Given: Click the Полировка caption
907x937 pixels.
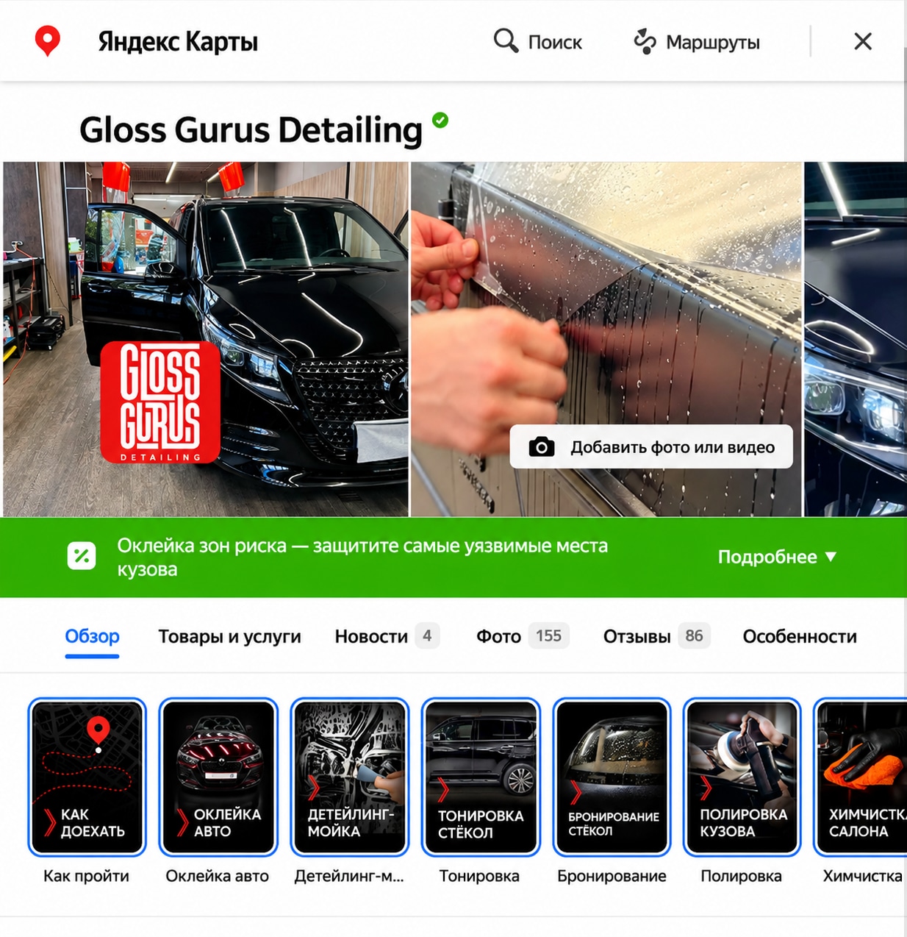Looking at the screenshot, I should tap(741, 876).
